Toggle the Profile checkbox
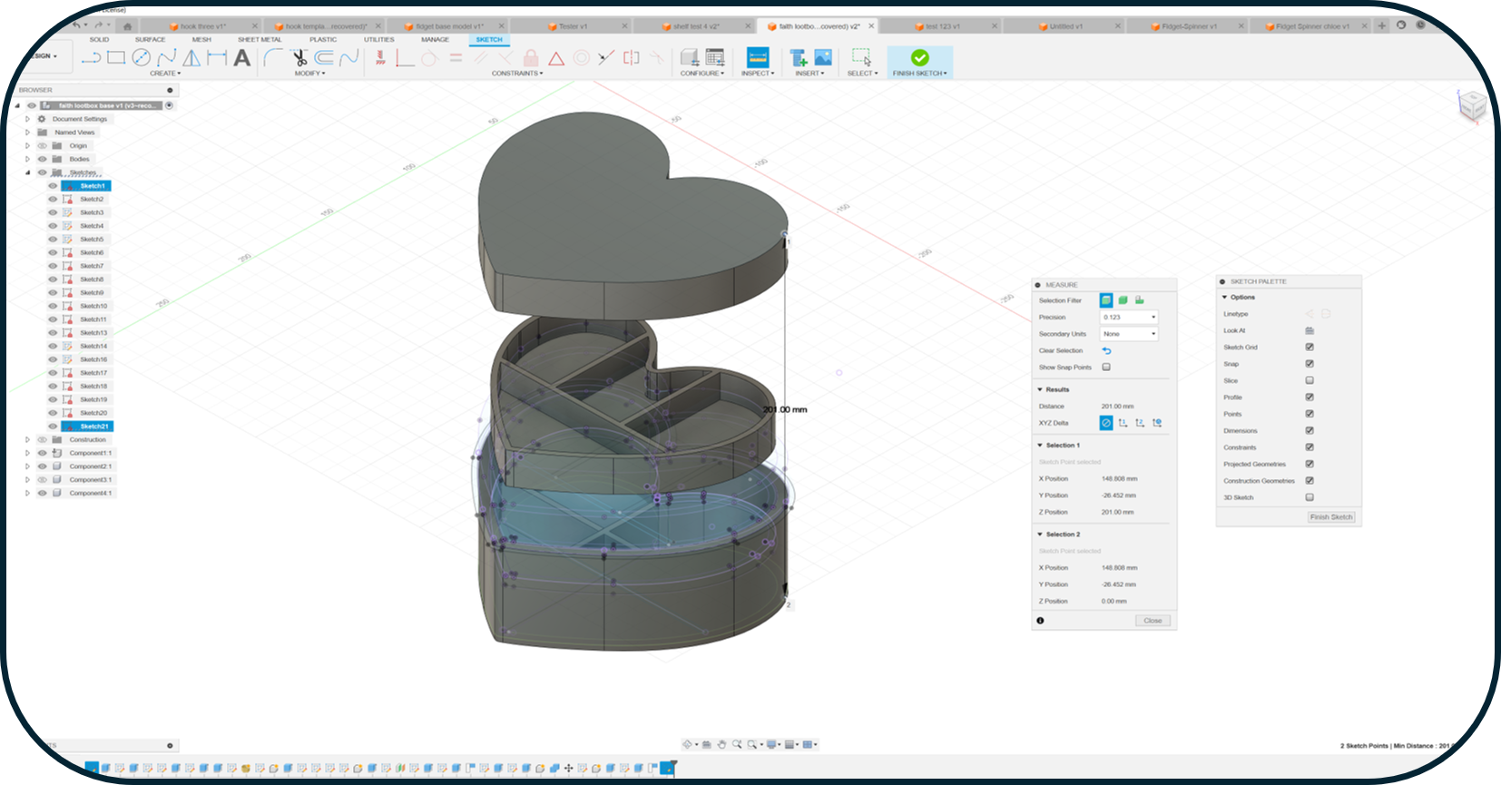The image size is (1501, 785). tap(1310, 397)
